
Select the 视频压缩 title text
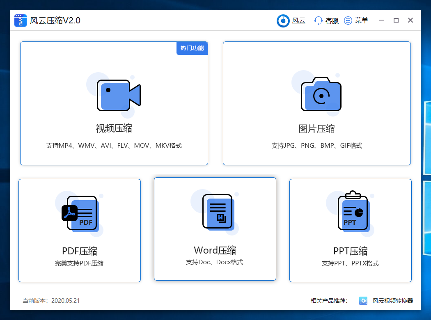coord(114,128)
